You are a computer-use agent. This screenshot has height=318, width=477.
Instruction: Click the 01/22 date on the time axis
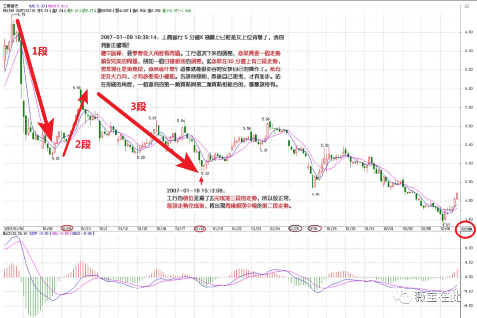click(x=237, y=228)
